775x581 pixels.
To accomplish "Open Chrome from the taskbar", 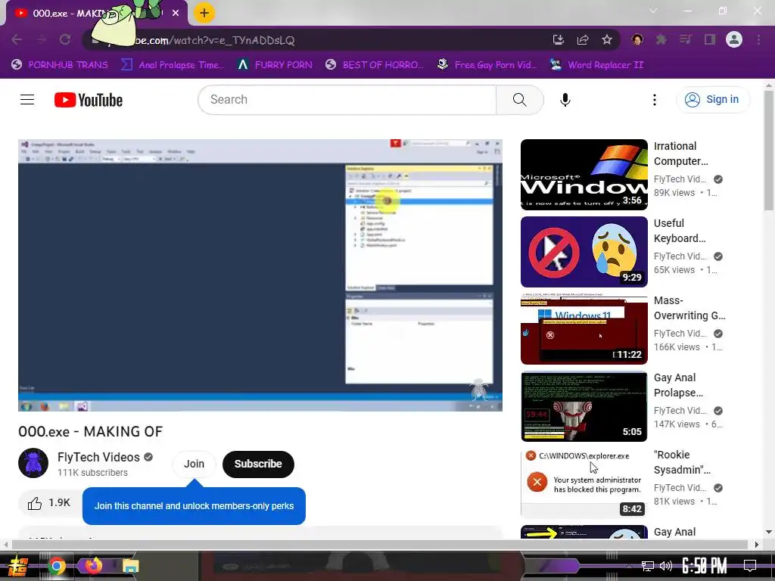I will click(x=56, y=566).
